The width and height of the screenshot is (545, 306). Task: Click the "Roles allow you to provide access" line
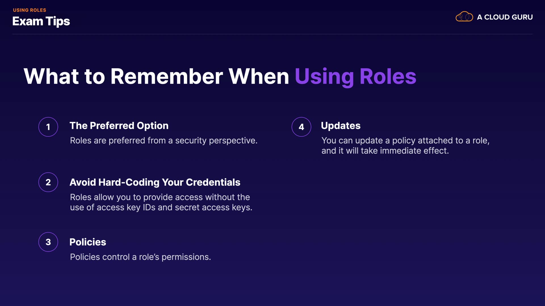pyautogui.click(x=160, y=197)
